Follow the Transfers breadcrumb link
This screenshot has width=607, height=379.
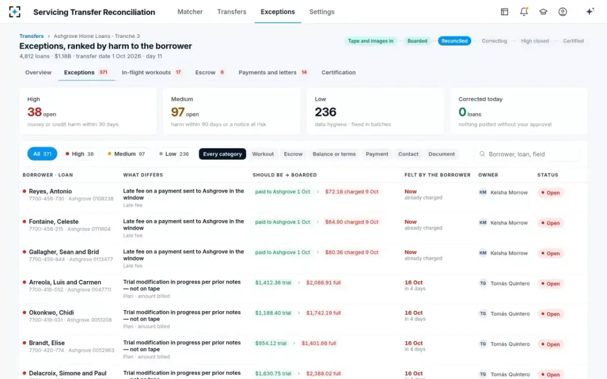31,36
